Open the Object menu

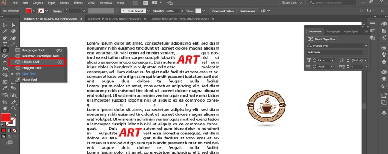pos(38,3)
